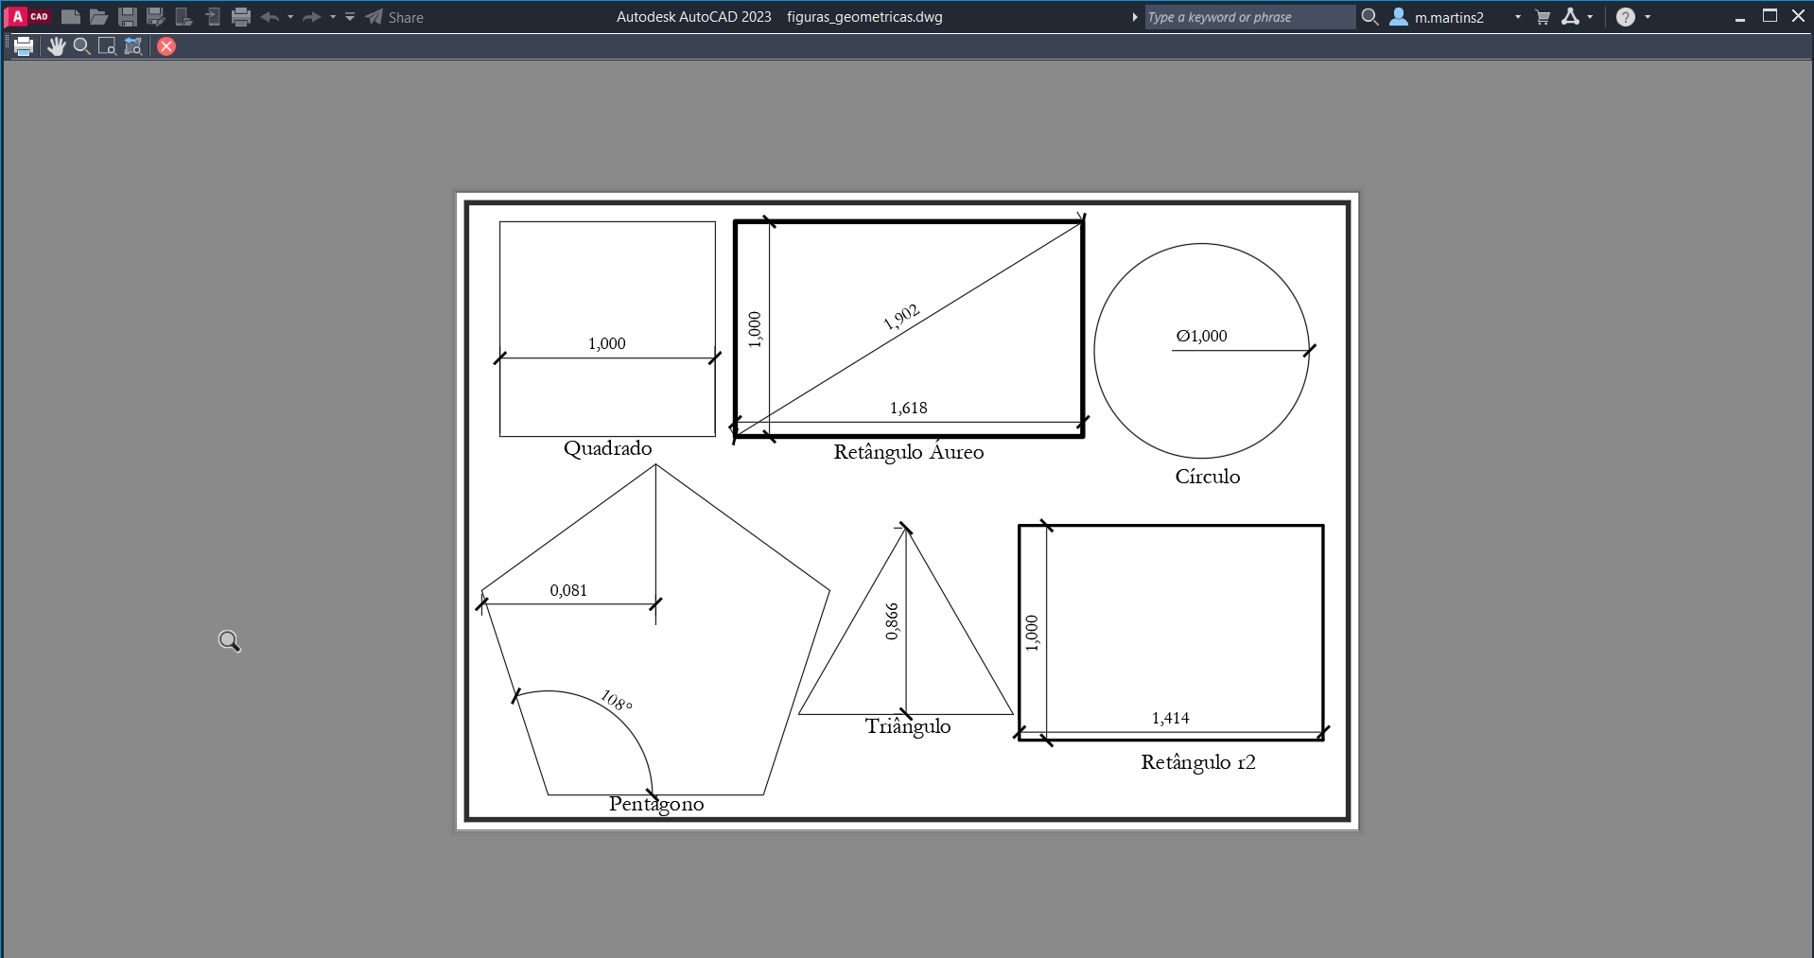Click the Círculo label in preview
This screenshot has width=1814, height=958.
(x=1208, y=476)
